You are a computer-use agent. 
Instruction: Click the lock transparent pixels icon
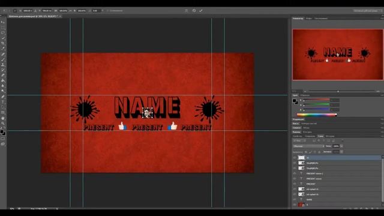tap(306, 152)
